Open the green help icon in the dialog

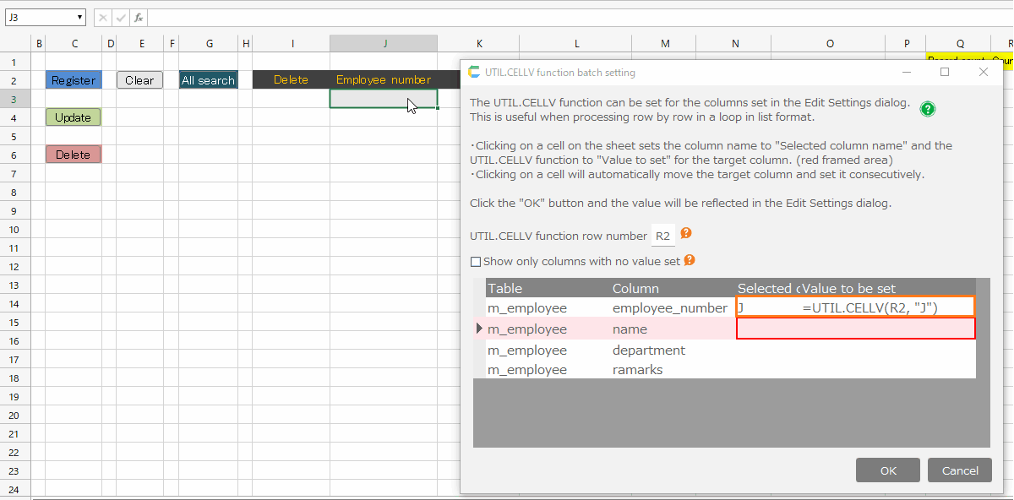(x=928, y=109)
